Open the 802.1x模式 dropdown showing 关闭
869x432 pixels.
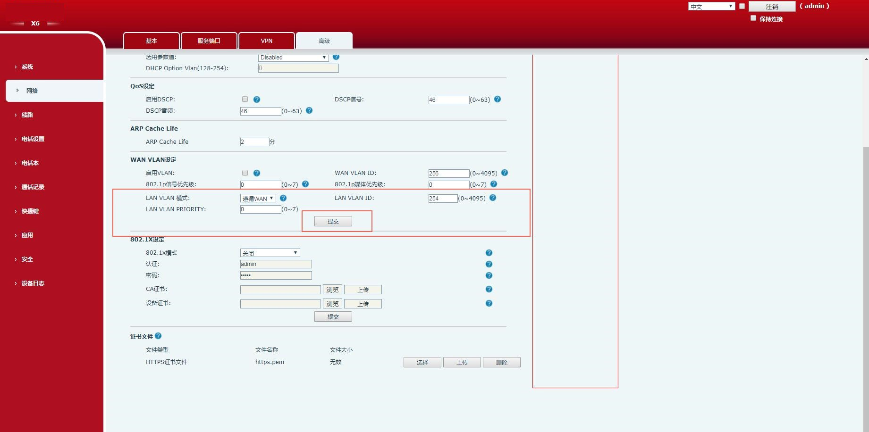click(x=270, y=252)
